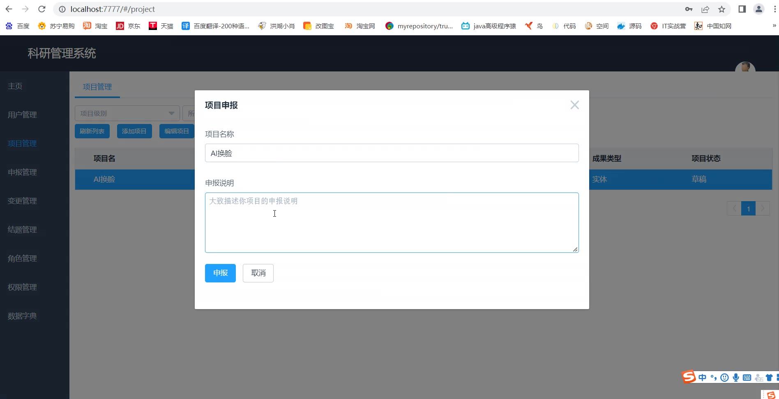Reload the page with refresh icon

(x=41, y=9)
